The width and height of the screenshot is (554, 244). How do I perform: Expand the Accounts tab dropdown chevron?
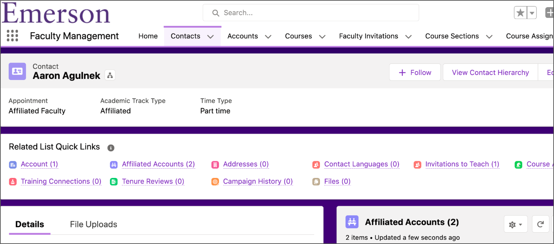click(268, 36)
